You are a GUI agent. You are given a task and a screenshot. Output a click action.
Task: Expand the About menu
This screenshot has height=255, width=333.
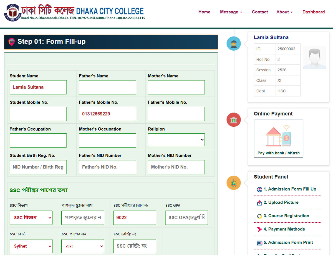click(x=284, y=12)
